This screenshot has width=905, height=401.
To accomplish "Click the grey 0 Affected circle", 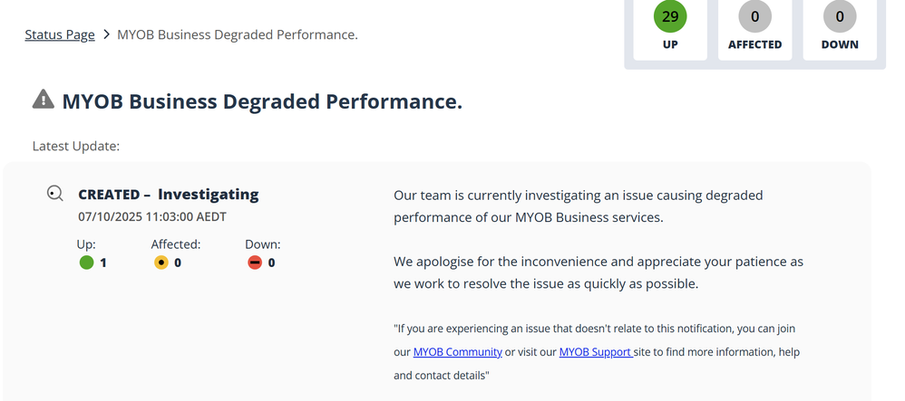I will click(x=754, y=16).
